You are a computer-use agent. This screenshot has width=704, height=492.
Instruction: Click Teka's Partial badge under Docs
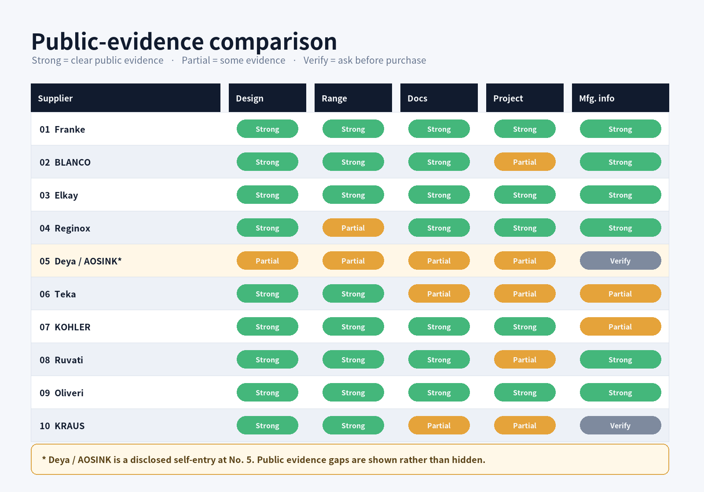click(x=439, y=293)
